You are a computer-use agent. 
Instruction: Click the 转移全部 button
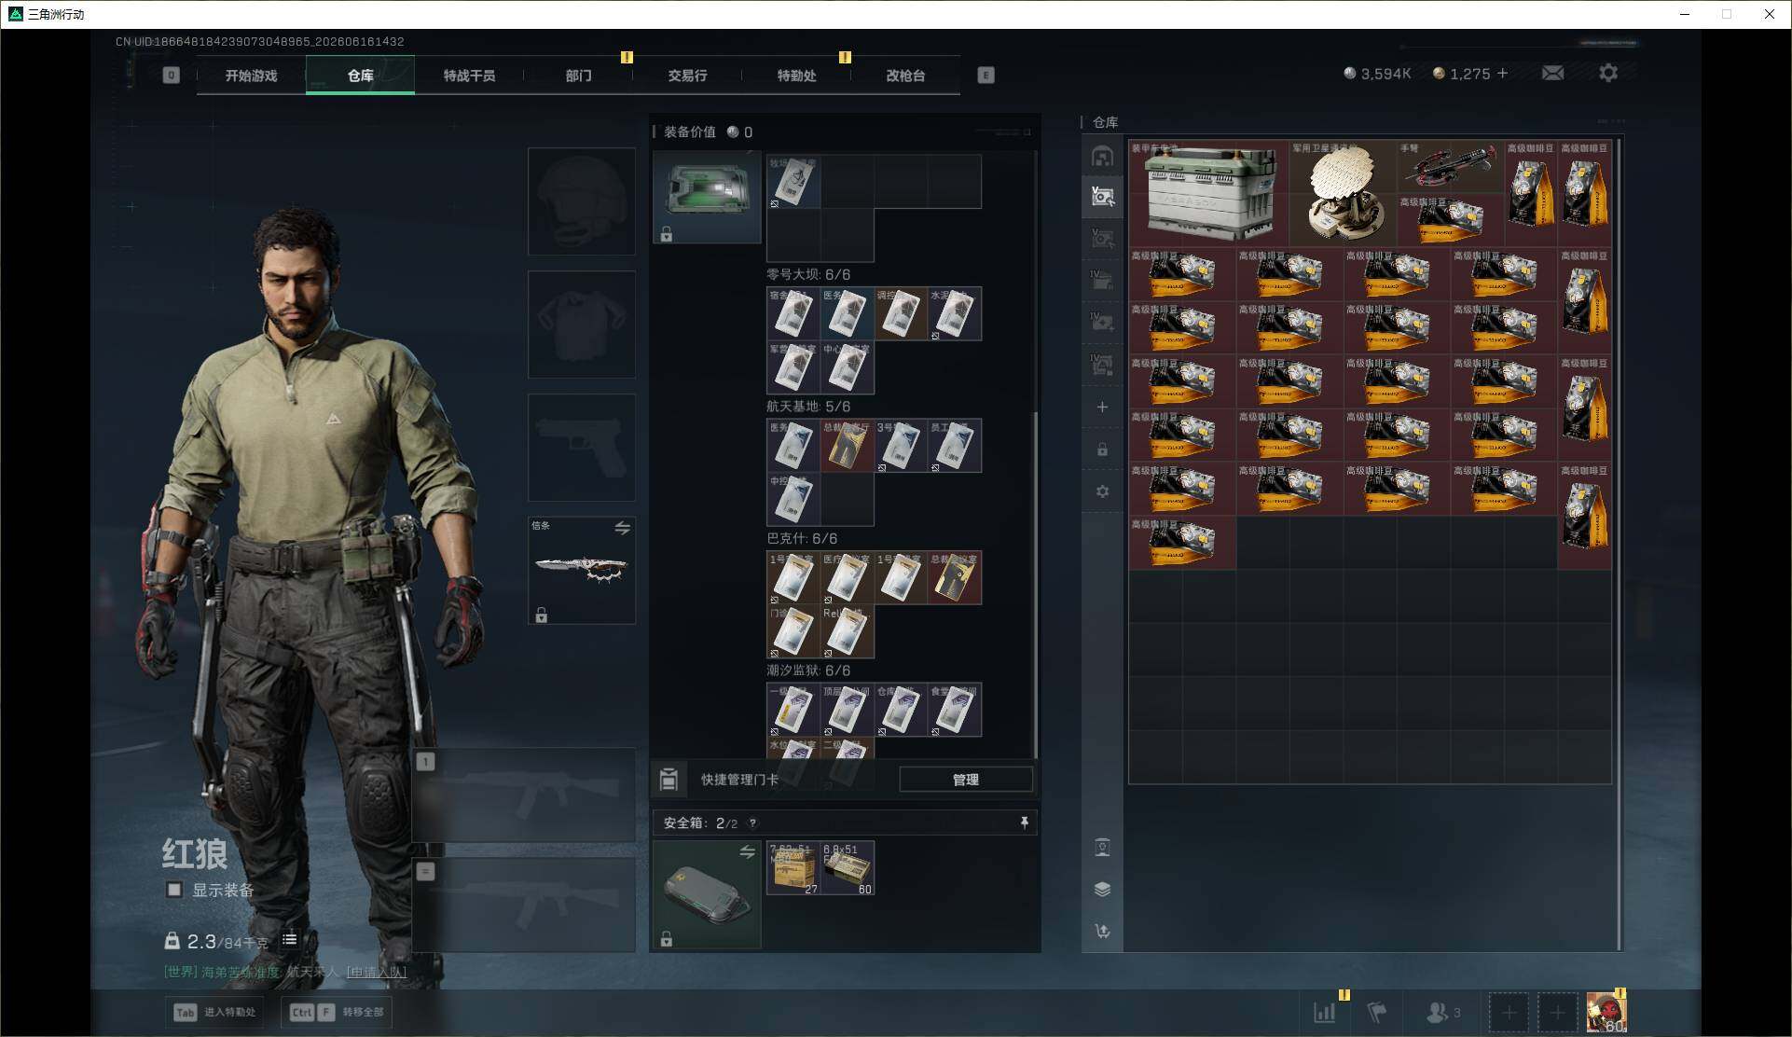(337, 1012)
